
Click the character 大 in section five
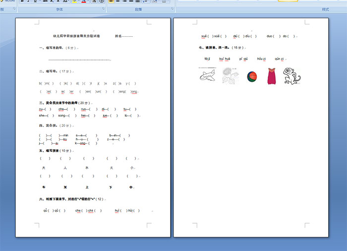click(x=44, y=168)
